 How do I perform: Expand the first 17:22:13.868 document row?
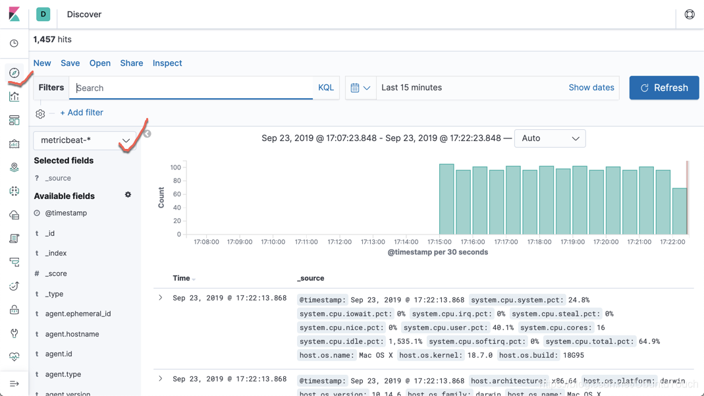click(x=161, y=298)
